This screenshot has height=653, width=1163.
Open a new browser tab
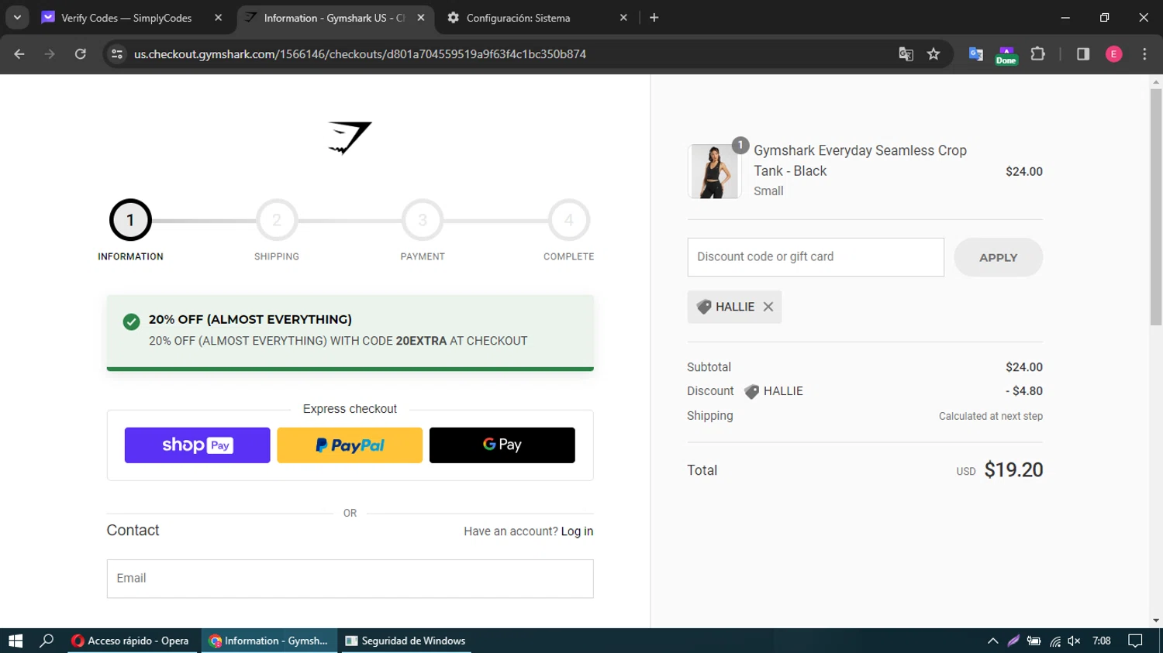pyautogui.click(x=654, y=18)
